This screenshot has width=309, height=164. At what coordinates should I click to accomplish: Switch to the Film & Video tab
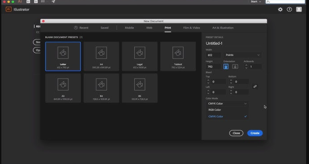pos(191,28)
